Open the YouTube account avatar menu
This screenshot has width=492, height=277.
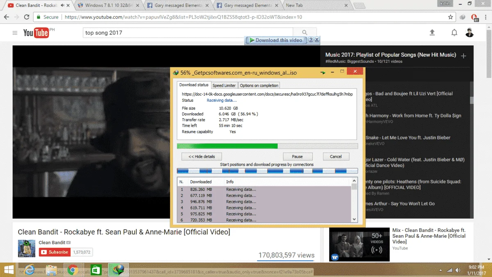point(469,33)
